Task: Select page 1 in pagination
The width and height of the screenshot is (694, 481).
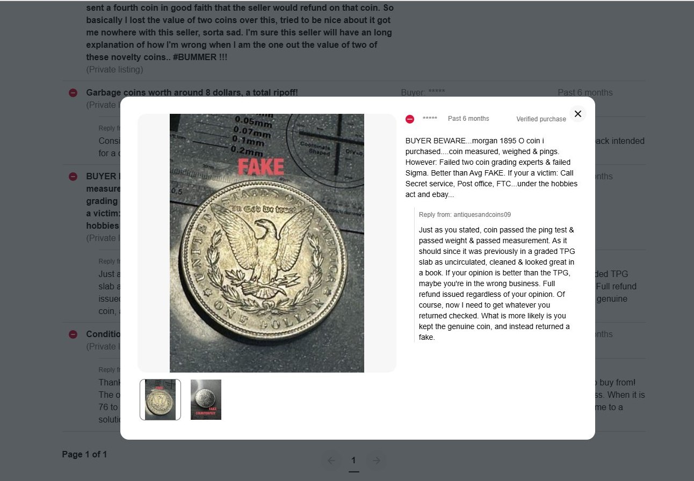Action: click(353, 461)
